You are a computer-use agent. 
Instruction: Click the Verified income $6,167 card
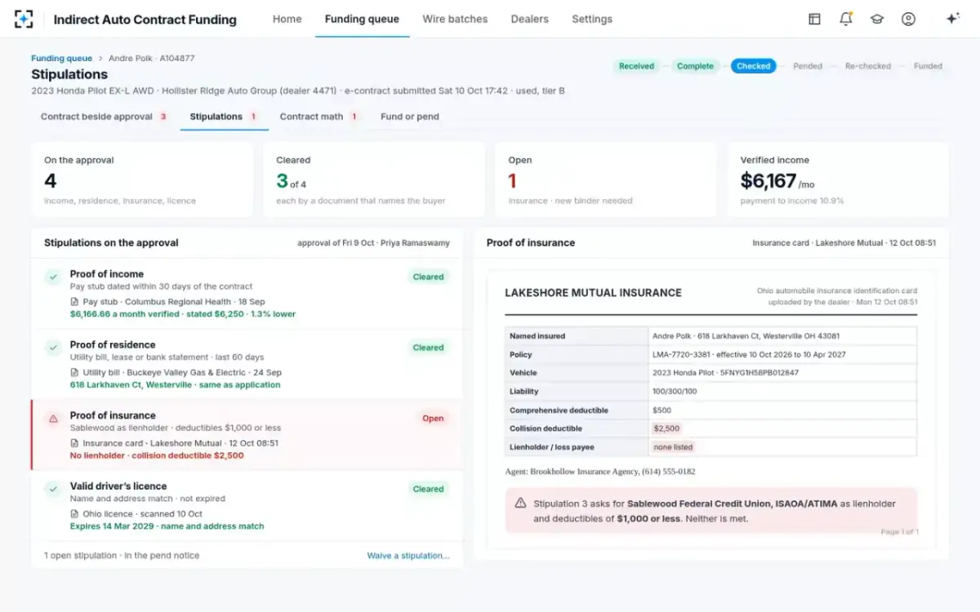click(838, 180)
